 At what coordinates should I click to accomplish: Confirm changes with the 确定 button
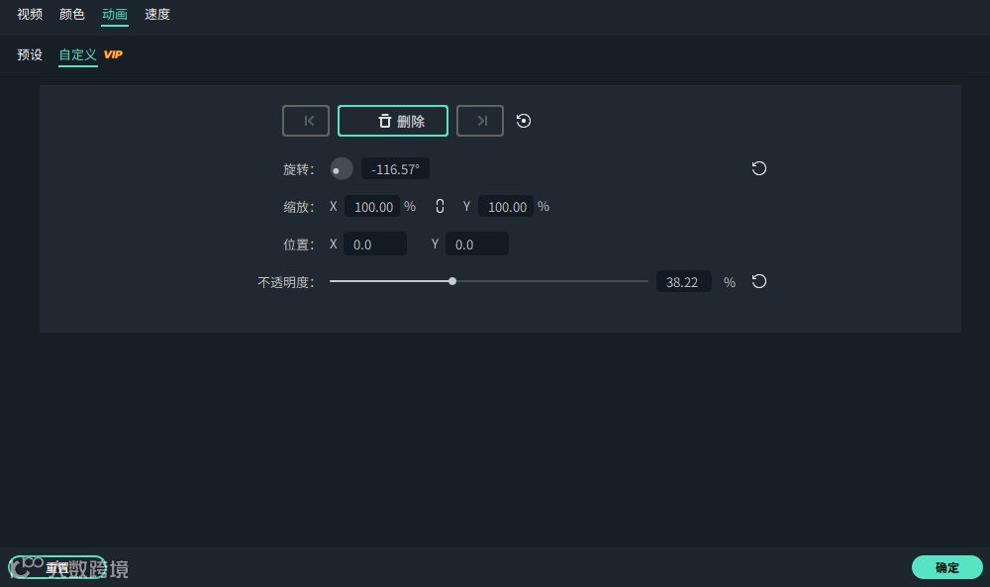pos(946,567)
